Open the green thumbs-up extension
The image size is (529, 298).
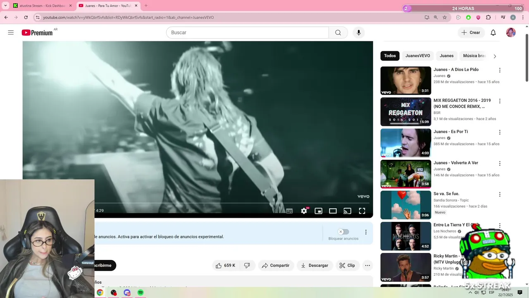tap(468, 17)
